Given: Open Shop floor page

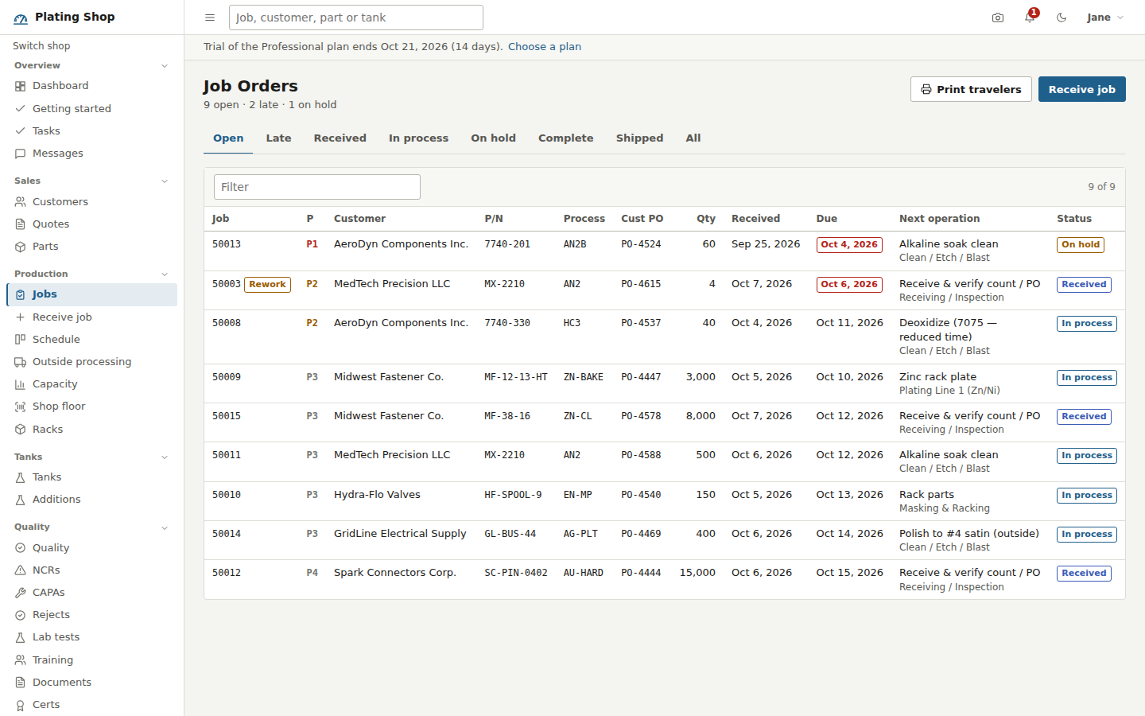Looking at the screenshot, I should (x=91, y=407).
